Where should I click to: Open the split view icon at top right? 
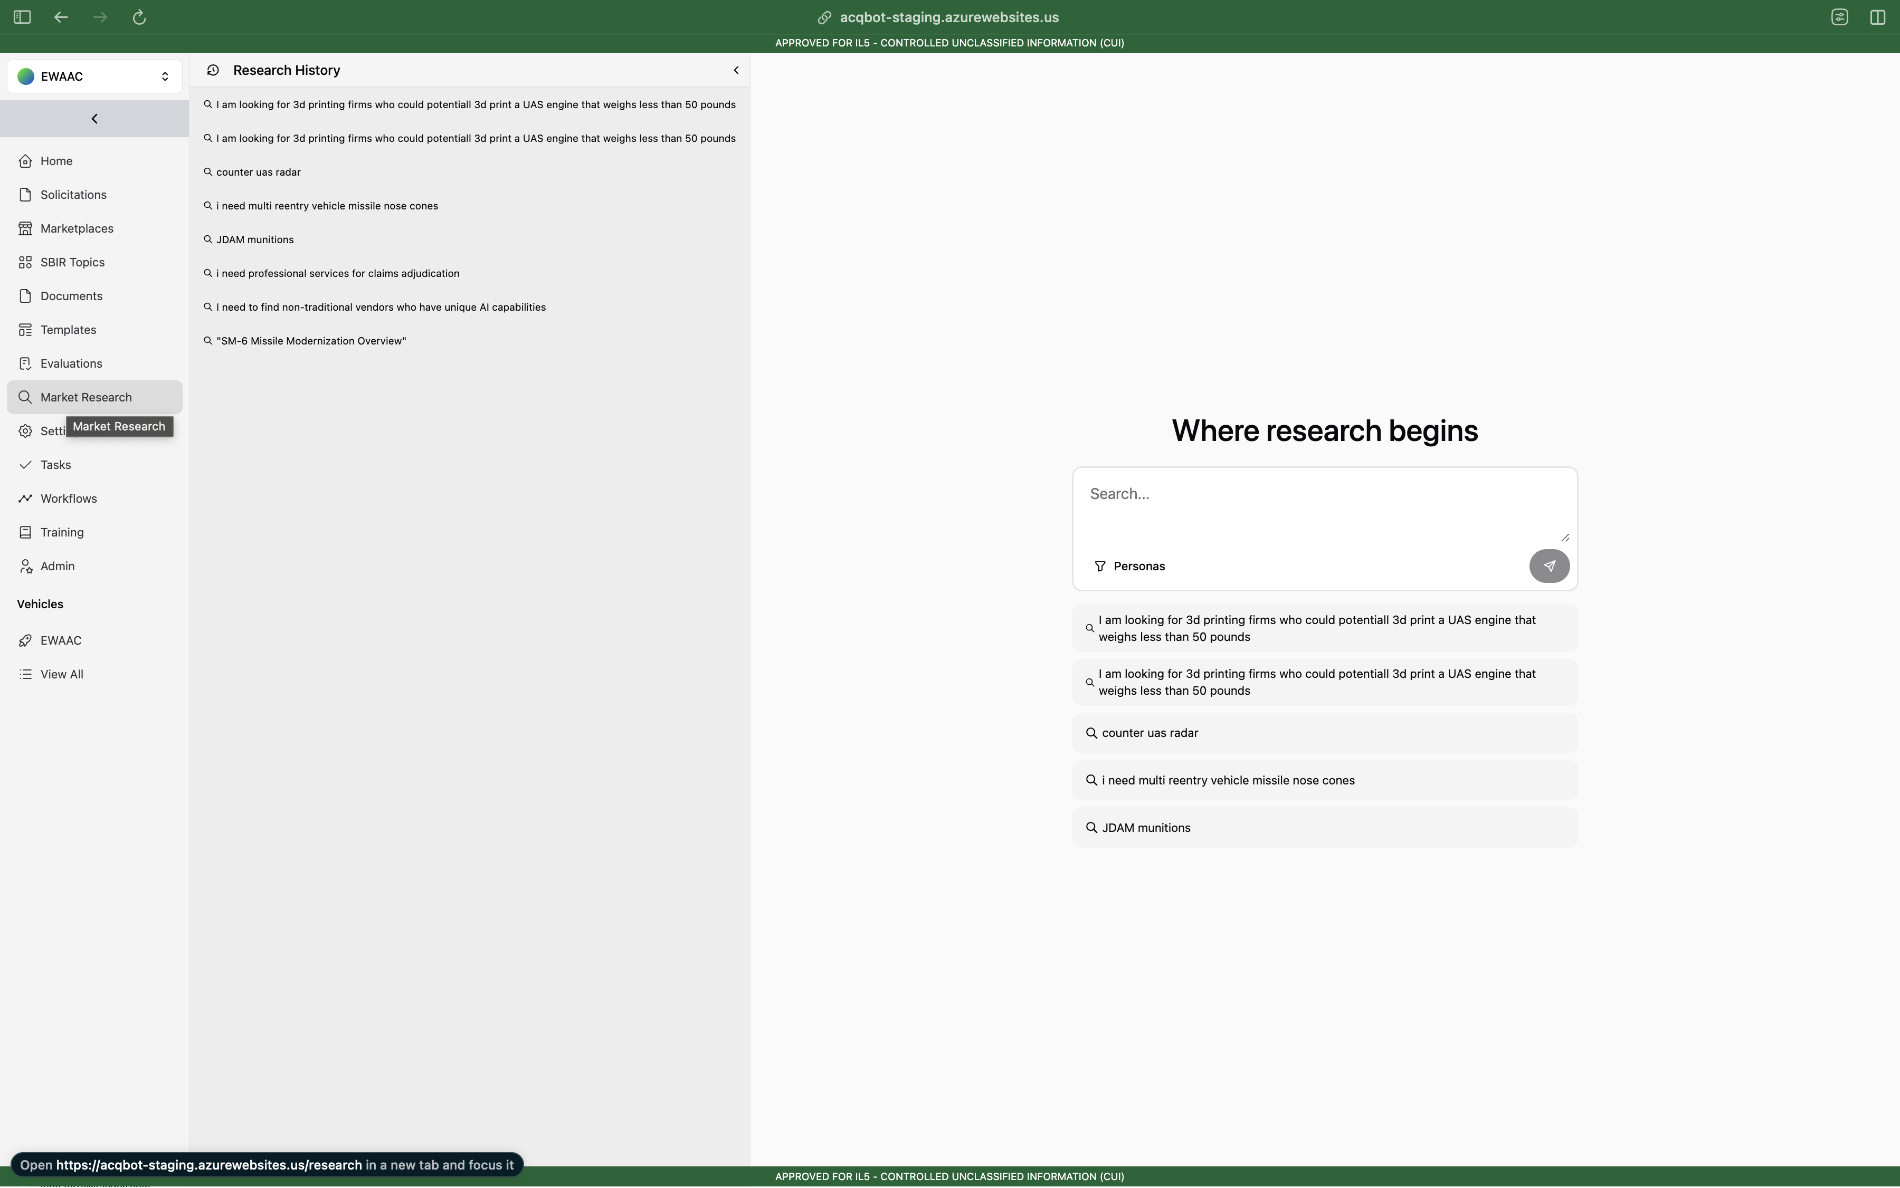tap(1877, 17)
